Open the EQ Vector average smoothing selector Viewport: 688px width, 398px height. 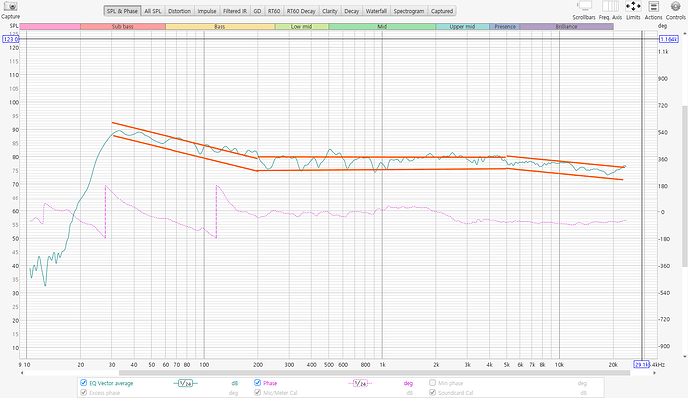tap(186, 383)
